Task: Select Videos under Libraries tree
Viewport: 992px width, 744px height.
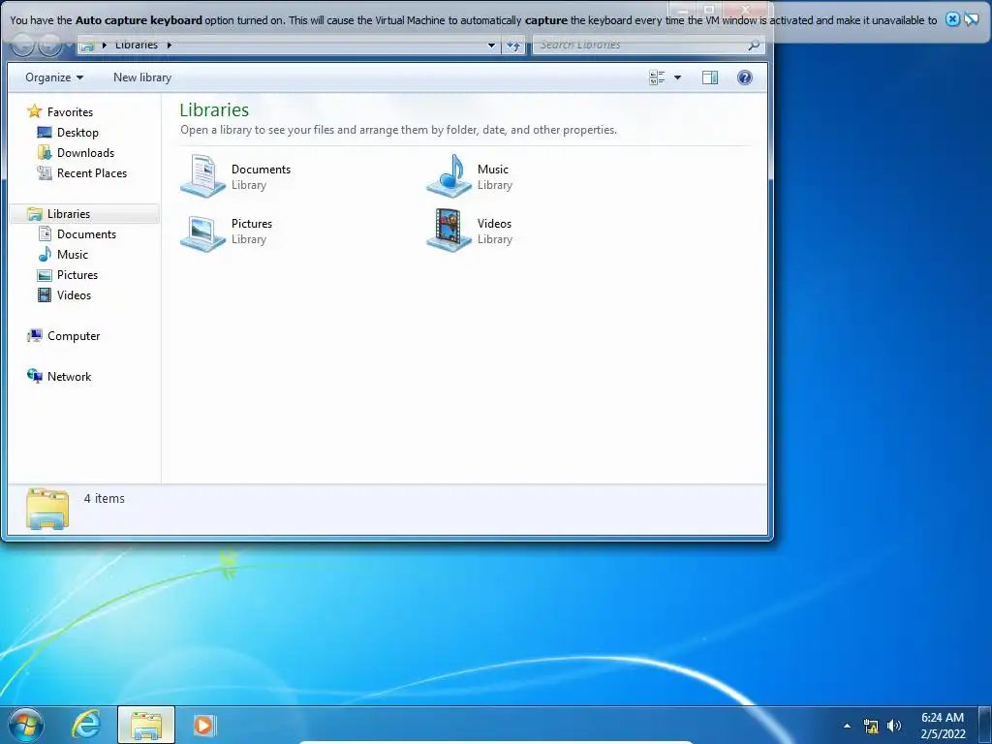Action: [x=74, y=294]
